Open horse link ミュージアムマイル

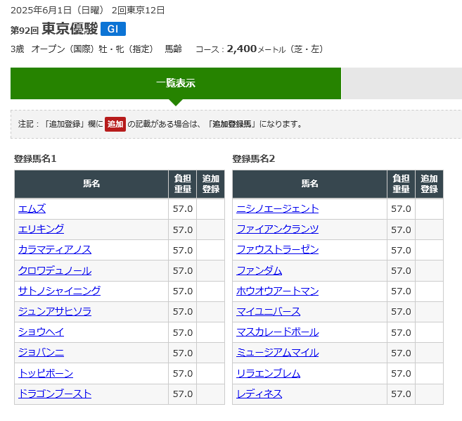pyautogui.click(x=278, y=352)
